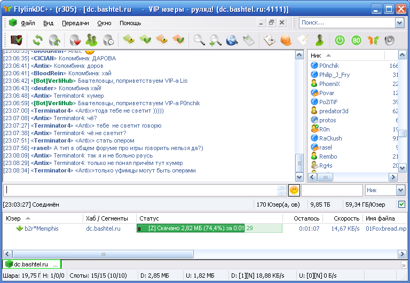The image size is (410, 283).
Task: Toggle the user list checkbox in status bar
Action: point(401,204)
